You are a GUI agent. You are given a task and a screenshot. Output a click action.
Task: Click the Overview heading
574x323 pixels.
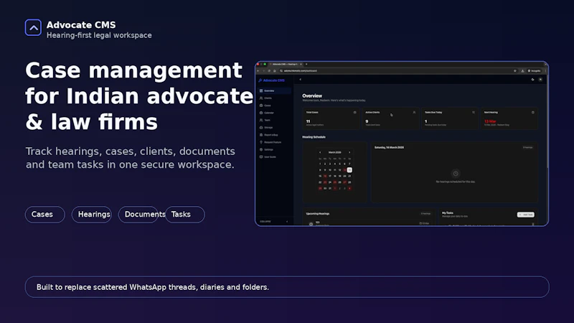click(x=312, y=95)
